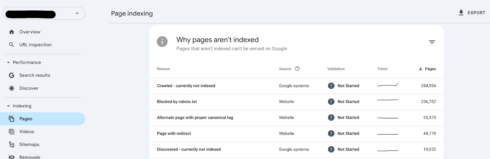Click the Discover asterisk icon
This screenshot has height=159, width=490.
pyautogui.click(x=12, y=88)
